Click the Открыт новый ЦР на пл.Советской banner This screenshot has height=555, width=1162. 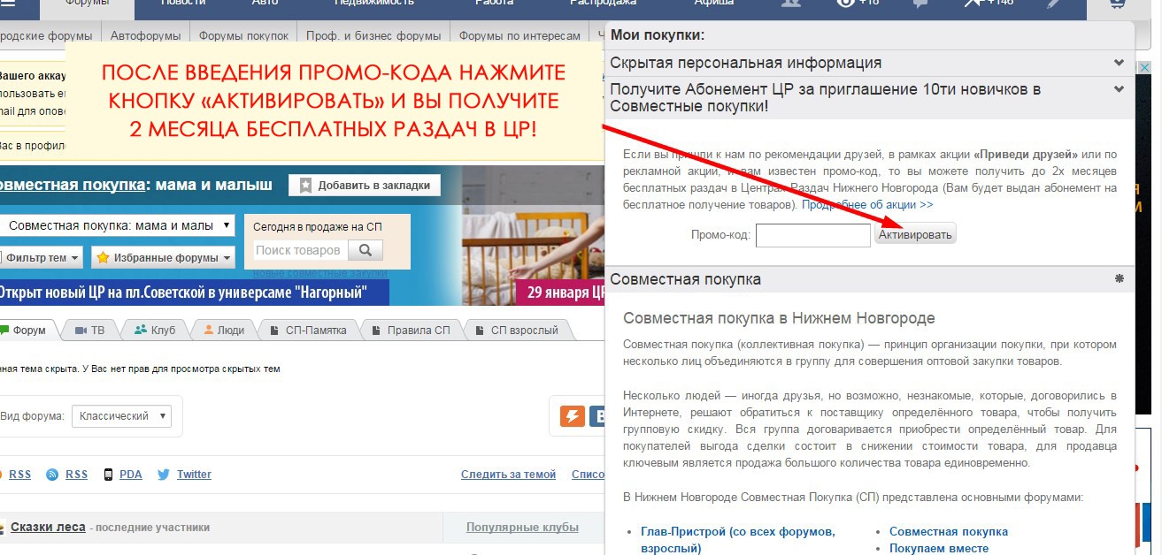pos(195,293)
